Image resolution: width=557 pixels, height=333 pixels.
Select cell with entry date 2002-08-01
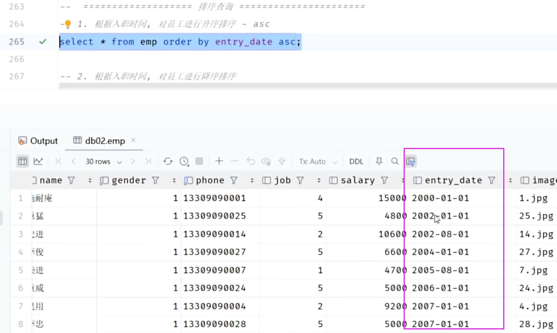coord(440,234)
